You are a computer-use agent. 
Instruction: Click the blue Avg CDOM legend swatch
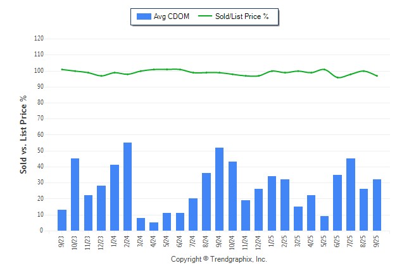click(143, 16)
